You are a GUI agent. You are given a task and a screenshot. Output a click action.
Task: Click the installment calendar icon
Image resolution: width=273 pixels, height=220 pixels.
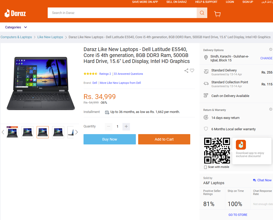[x=107, y=112]
